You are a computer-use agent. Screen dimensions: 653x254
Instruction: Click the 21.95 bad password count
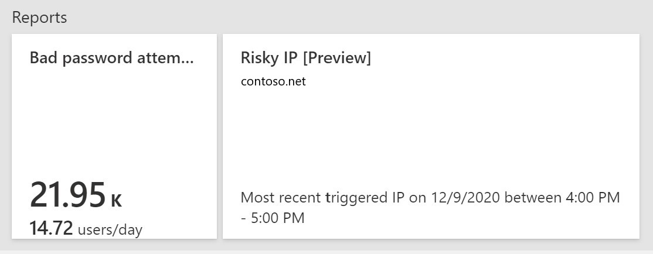(67, 195)
